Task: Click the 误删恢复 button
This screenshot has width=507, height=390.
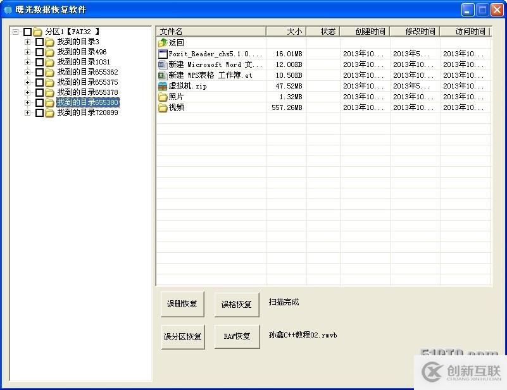Action: click(182, 304)
